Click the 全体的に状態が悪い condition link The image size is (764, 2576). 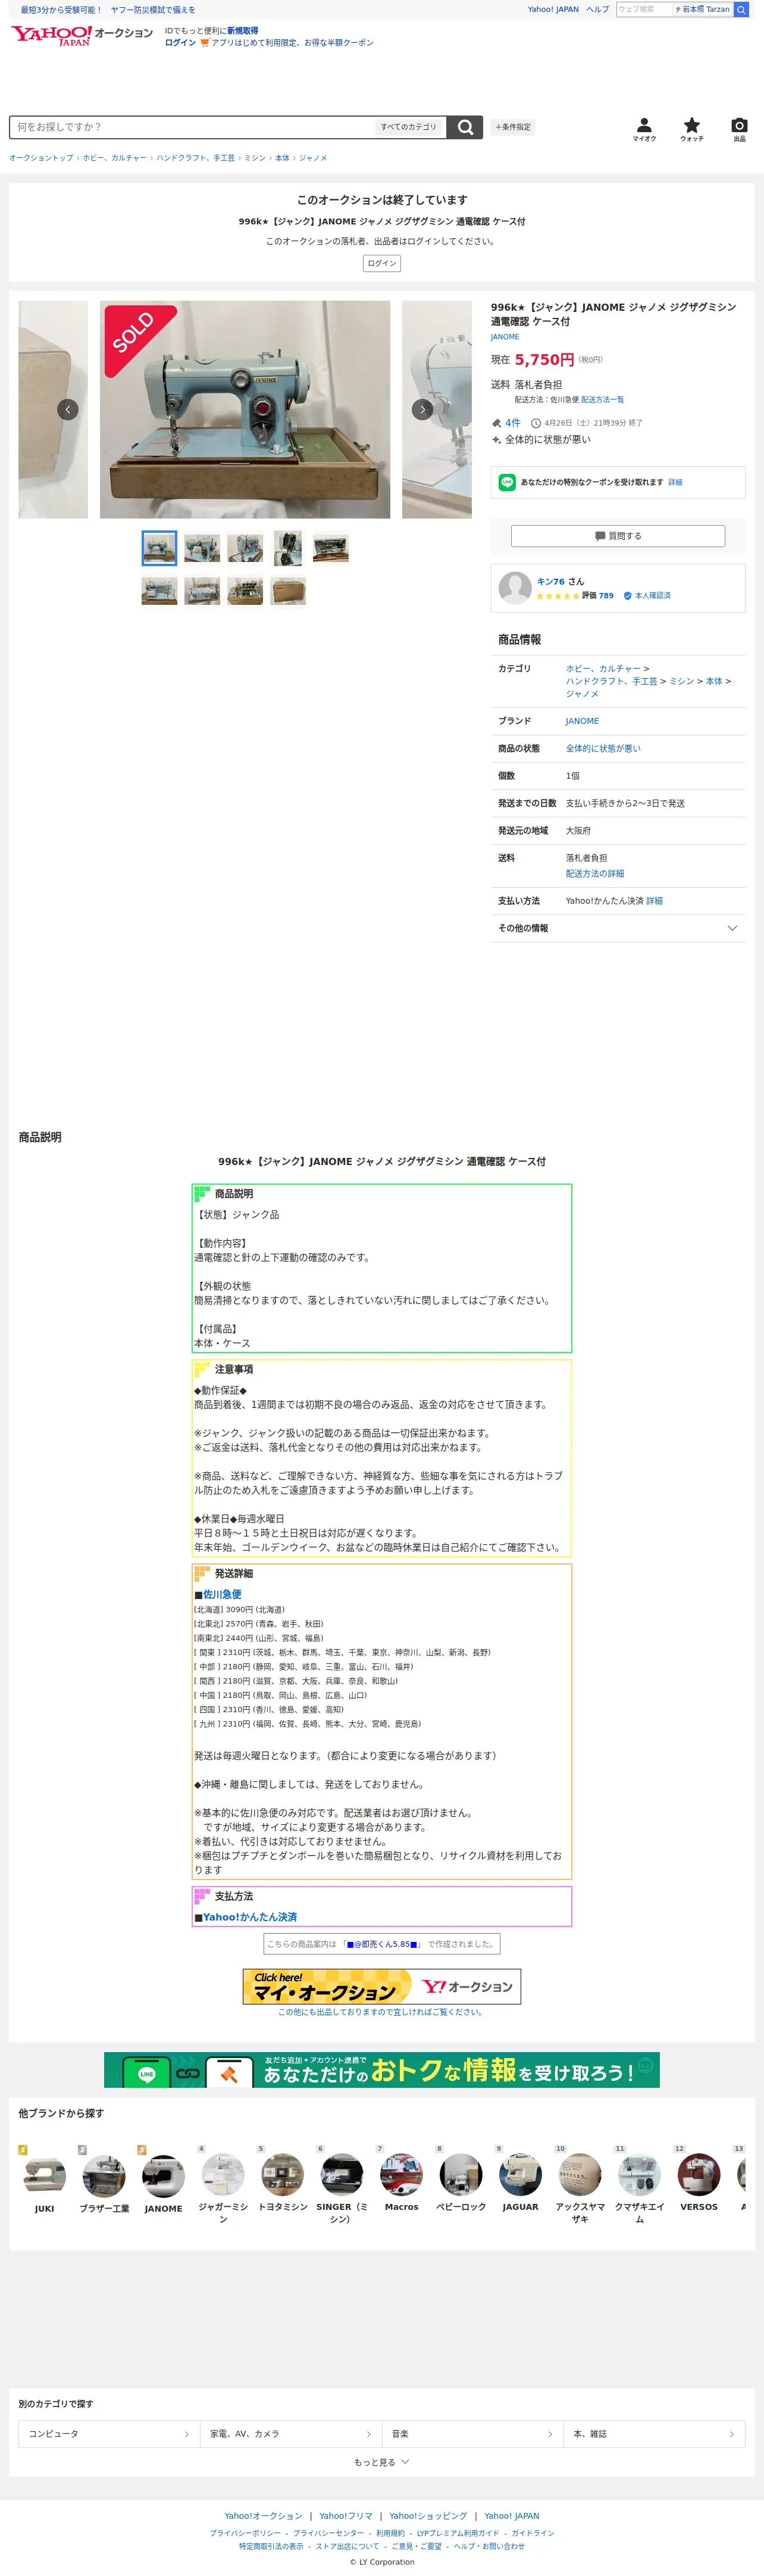603,748
